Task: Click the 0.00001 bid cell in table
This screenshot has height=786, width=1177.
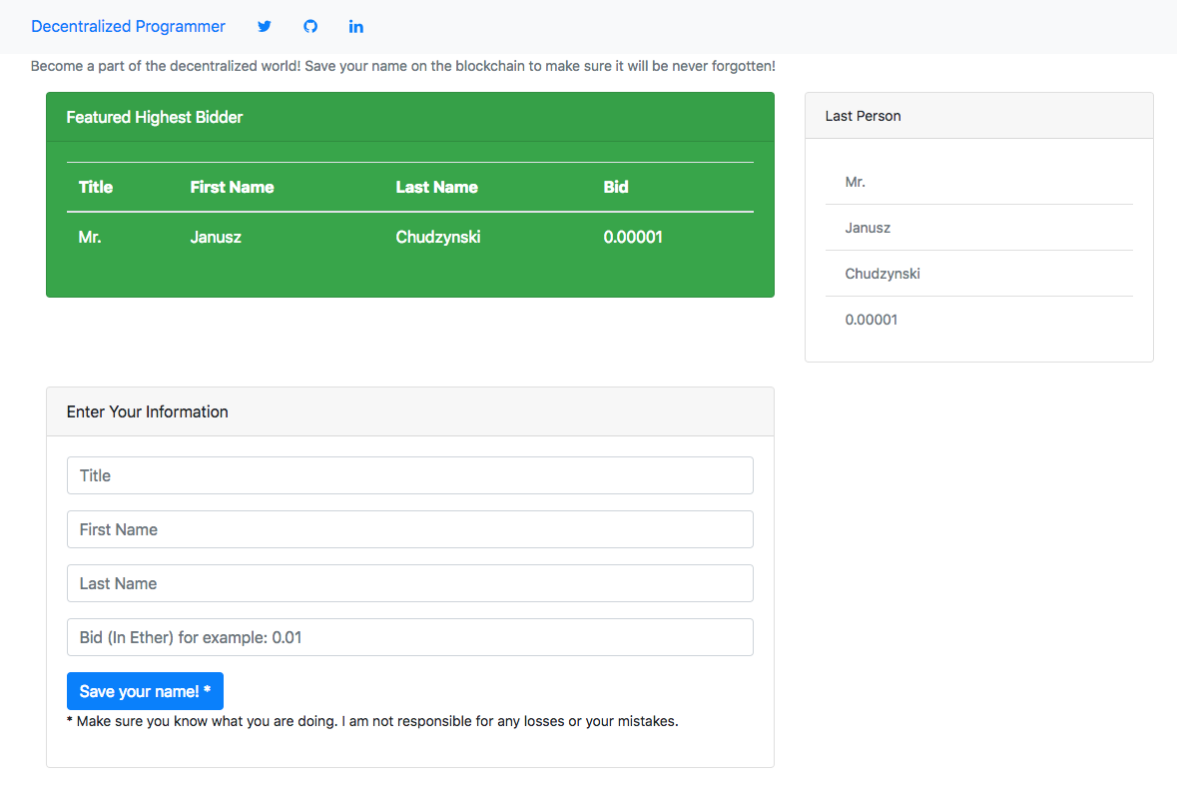Action: click(633, 238)
